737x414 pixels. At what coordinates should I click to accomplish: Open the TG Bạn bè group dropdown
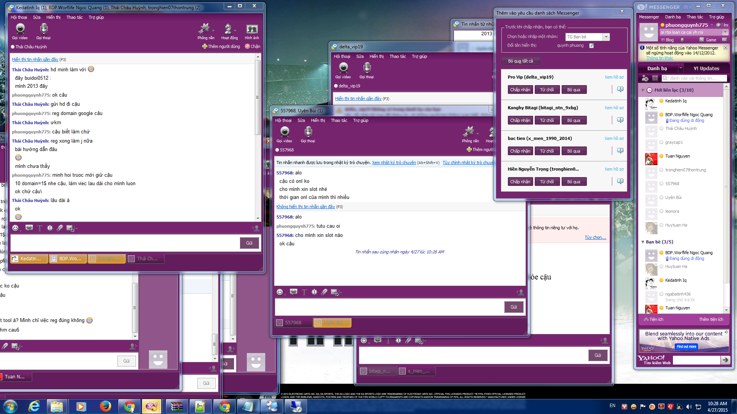606,37
